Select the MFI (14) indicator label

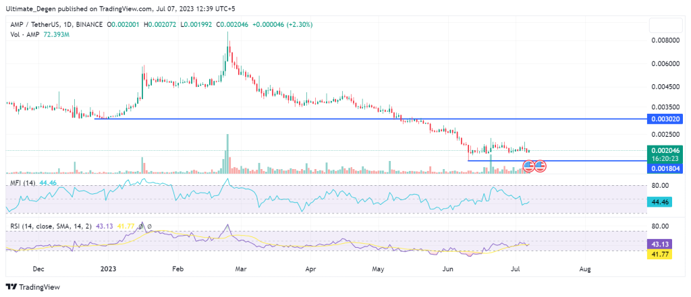coord(24,183)
